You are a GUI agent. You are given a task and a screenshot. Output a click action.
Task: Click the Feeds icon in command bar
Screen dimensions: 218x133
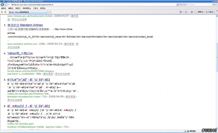click(186, 12)
